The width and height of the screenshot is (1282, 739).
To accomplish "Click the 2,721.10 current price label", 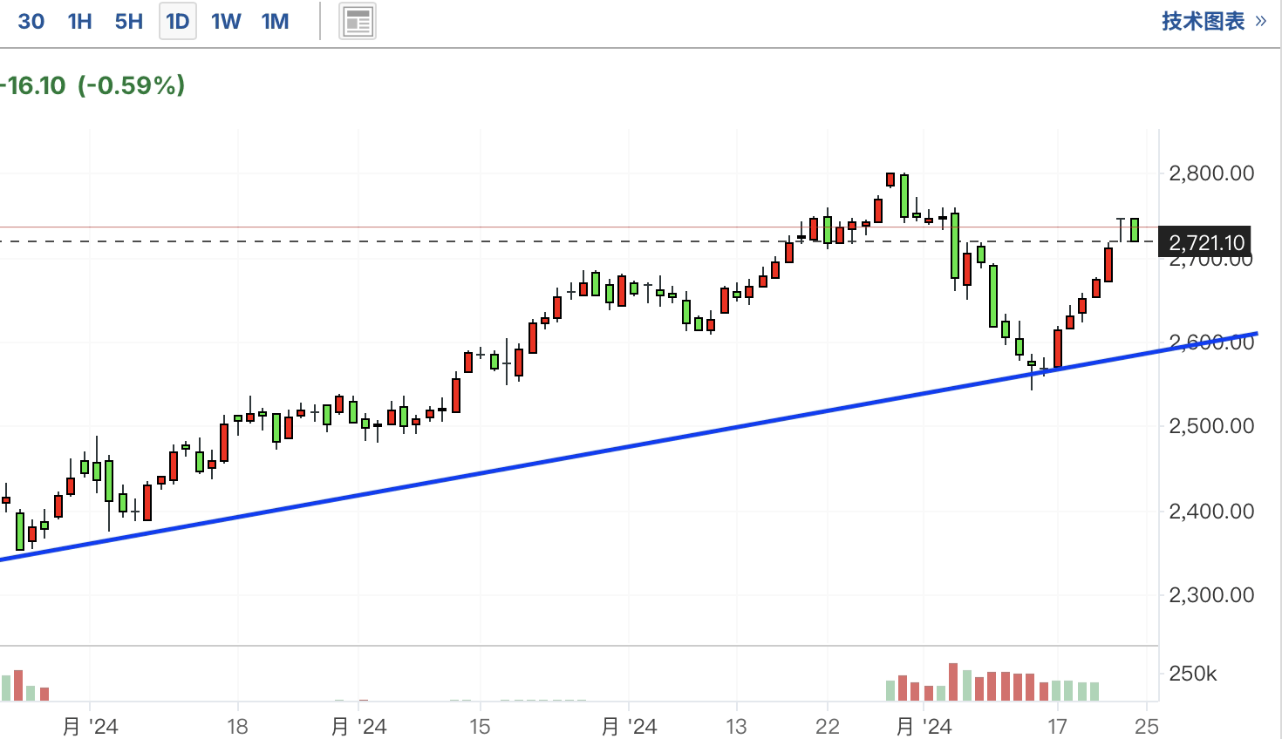I will pos(1206,242).
